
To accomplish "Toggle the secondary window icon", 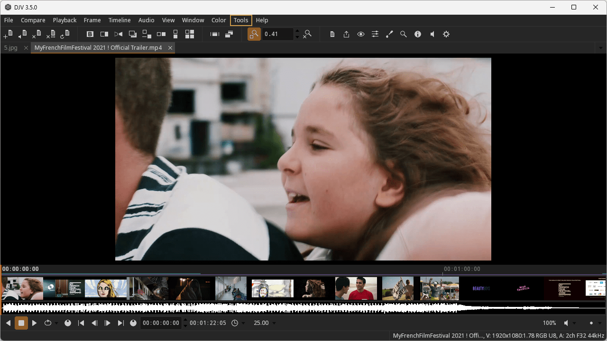I will pos(229,34).
